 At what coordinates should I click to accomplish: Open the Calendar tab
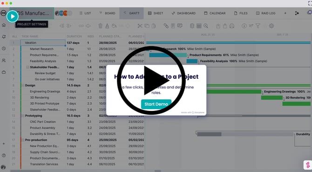[215, 13]
